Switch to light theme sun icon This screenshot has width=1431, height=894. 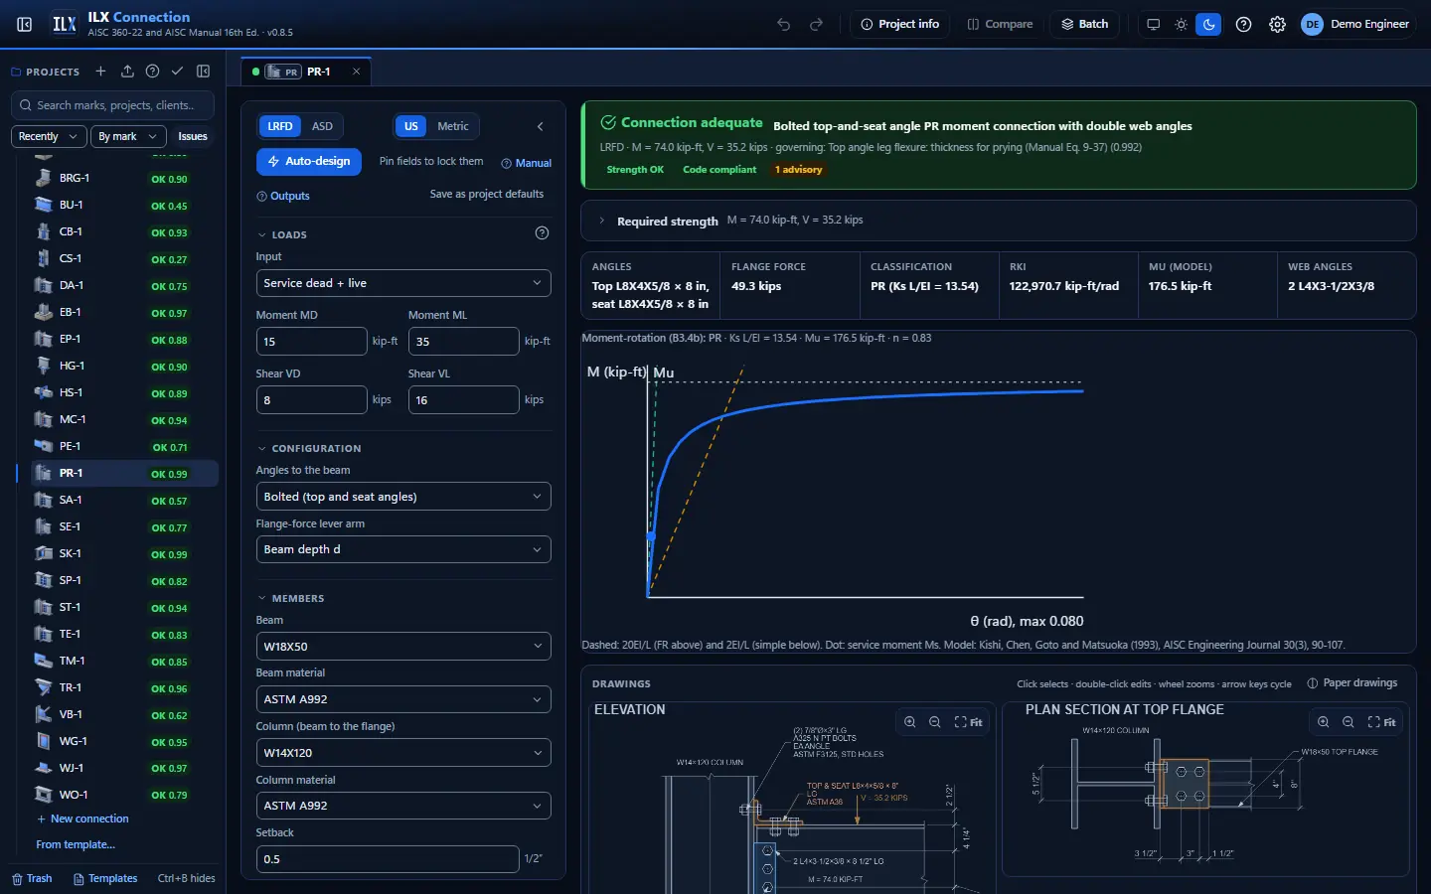(x=1182, y=24)
